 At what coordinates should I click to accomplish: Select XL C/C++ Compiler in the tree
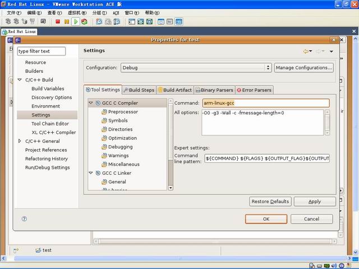click(x=54, y=132)
